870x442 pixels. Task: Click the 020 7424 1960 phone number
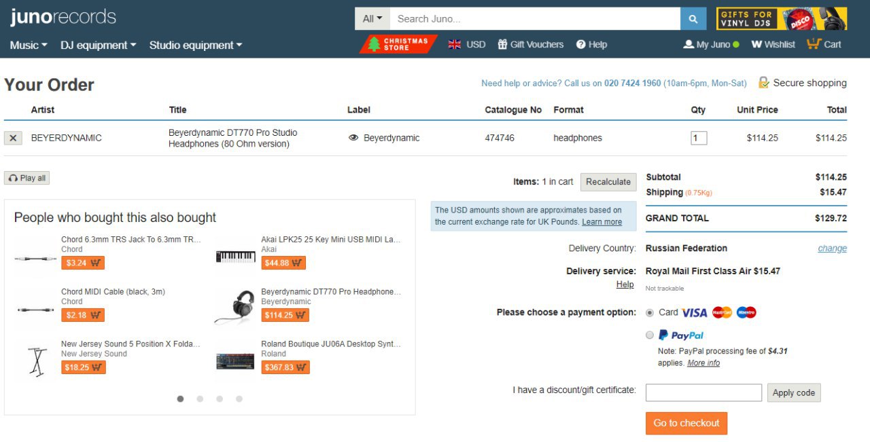tap(633, 83)
